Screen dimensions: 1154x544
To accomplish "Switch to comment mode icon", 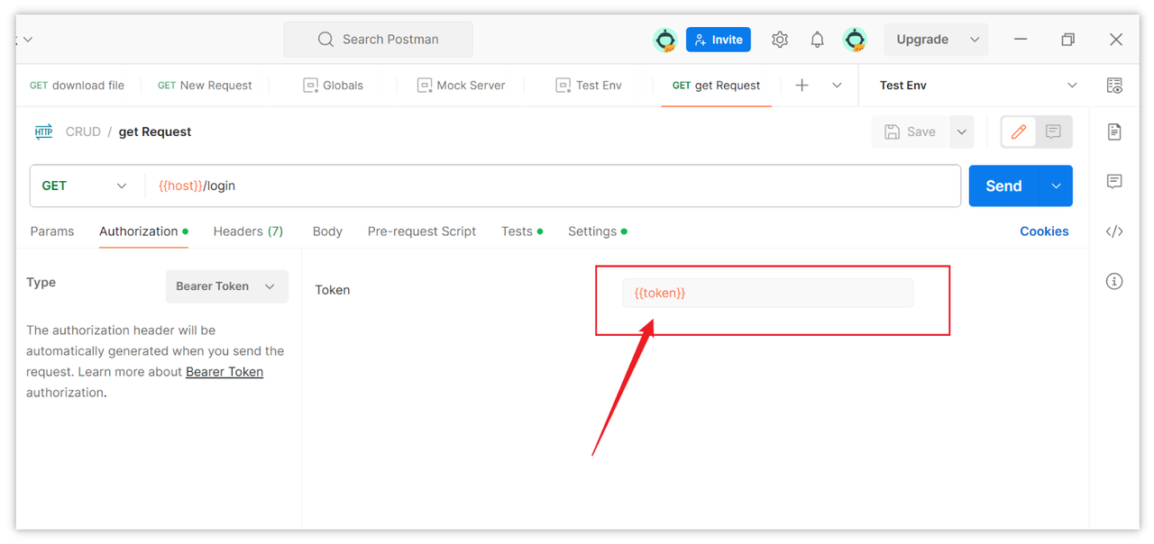I will tap(1053, 131).
